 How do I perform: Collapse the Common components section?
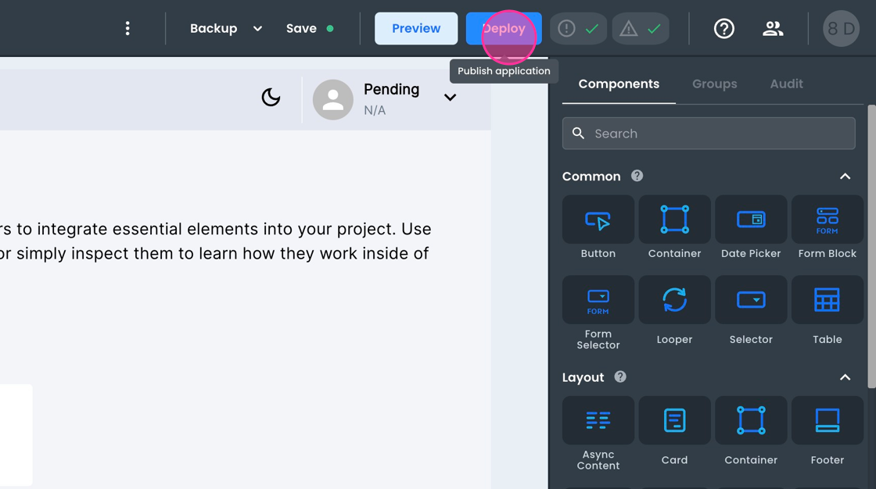[x=845, y=177]
